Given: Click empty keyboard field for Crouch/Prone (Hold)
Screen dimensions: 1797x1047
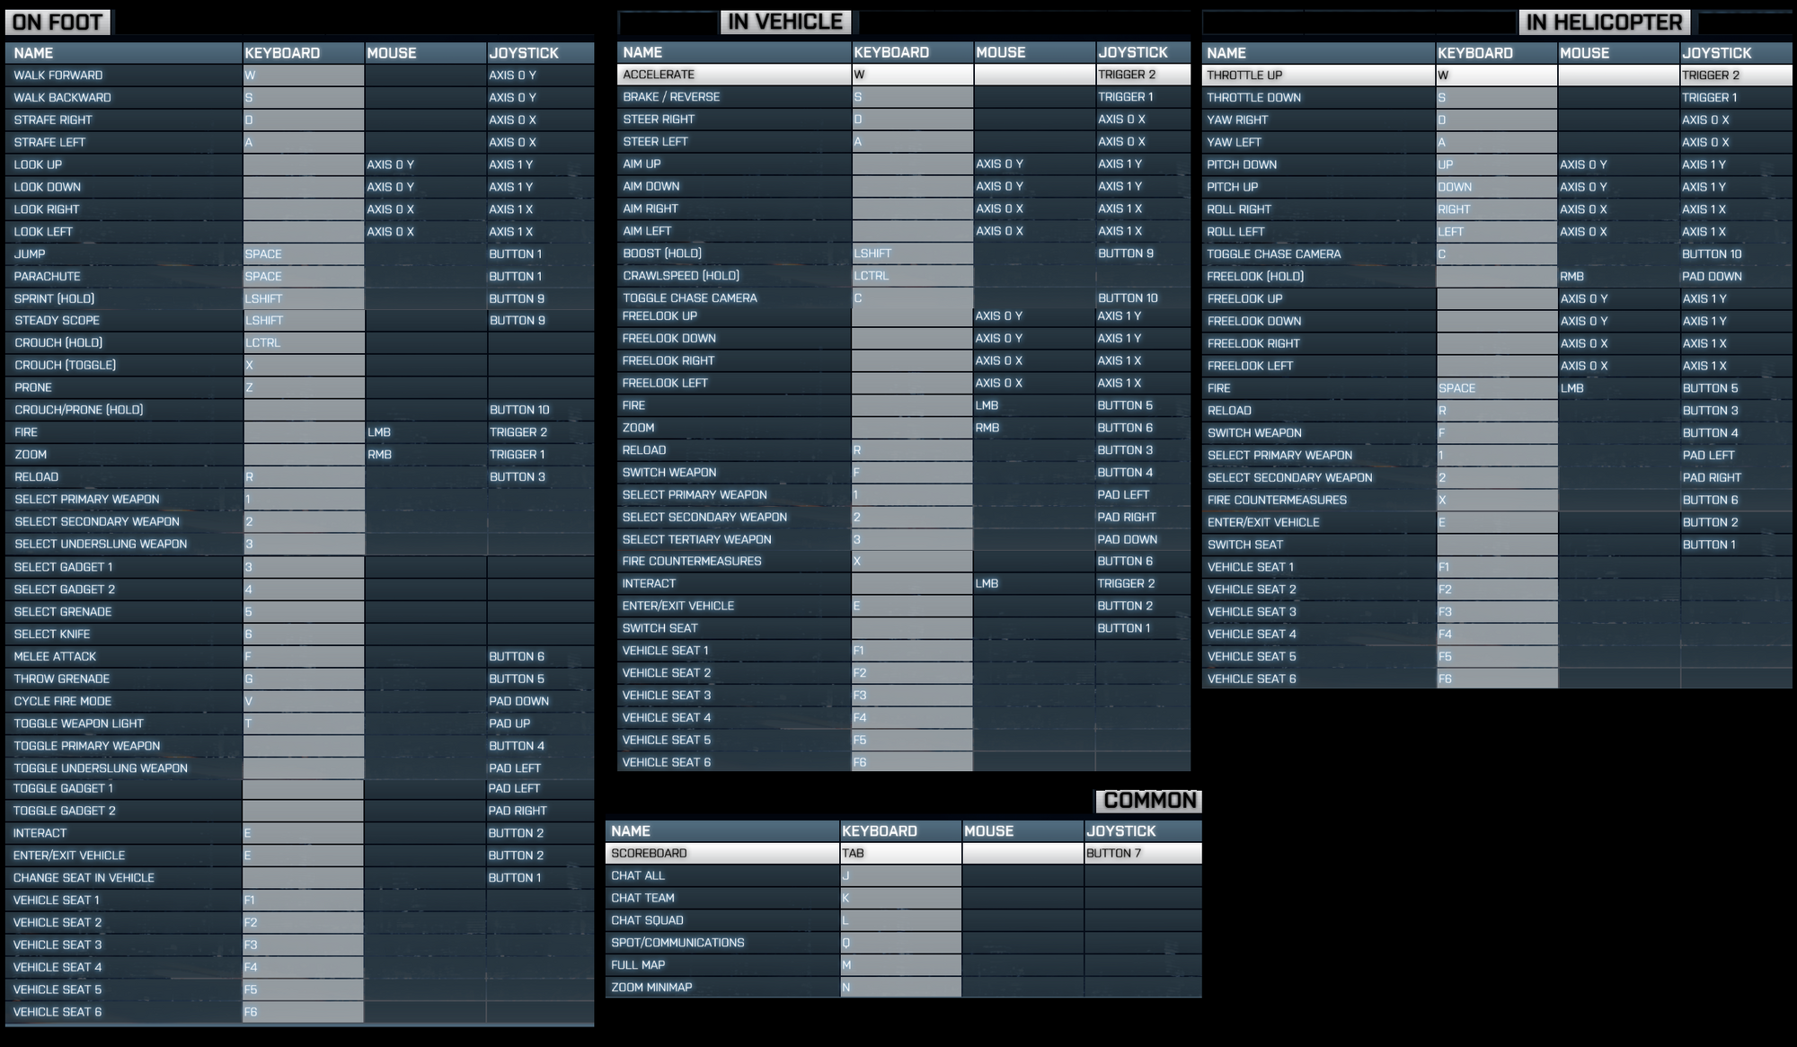Looking at the screenshot, I should click(303, 410).
